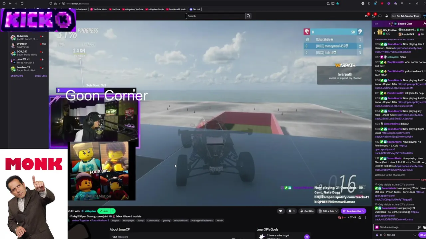The image size is (426, 239).
Task: Open the stillayden - YouTube bookmark
Action: tap(133, 9)
